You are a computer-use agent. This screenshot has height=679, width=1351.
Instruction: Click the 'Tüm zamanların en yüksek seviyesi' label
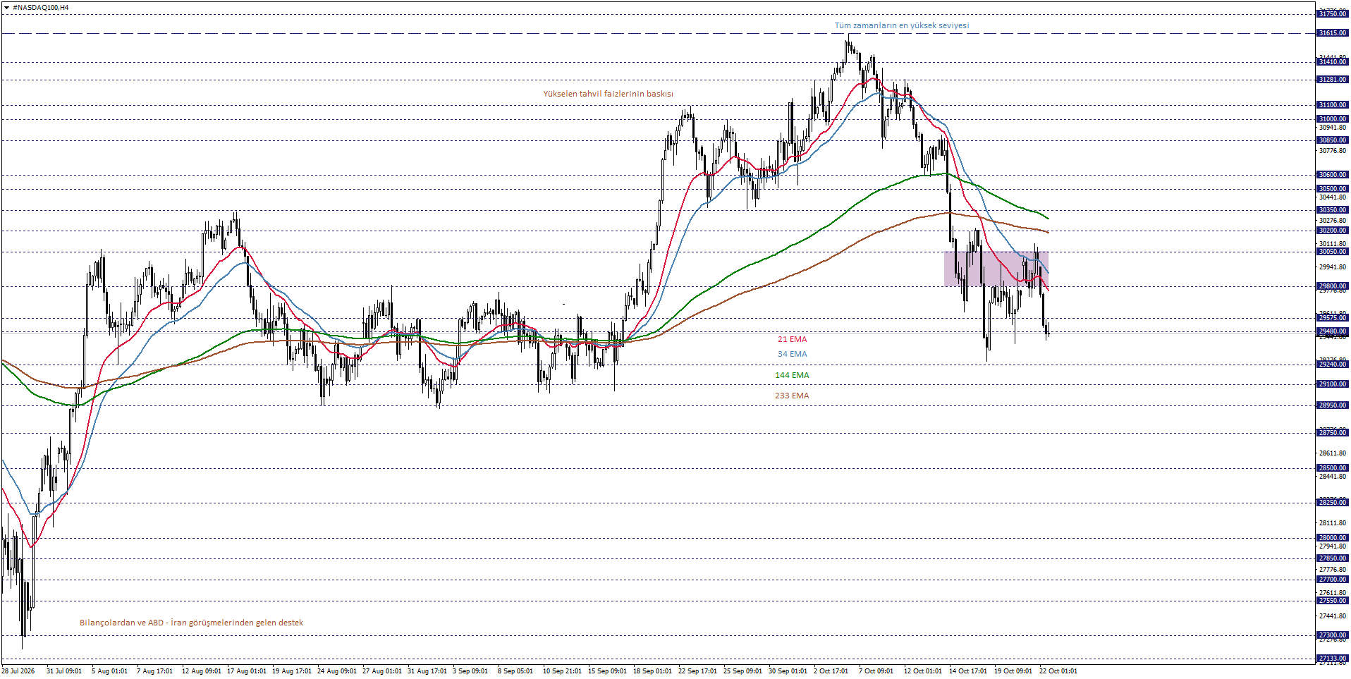coord(902,25)
